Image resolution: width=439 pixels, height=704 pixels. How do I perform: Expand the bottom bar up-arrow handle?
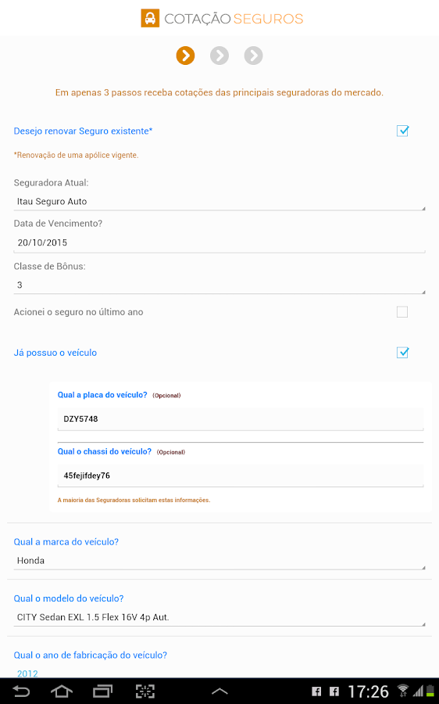coord(219,691)
